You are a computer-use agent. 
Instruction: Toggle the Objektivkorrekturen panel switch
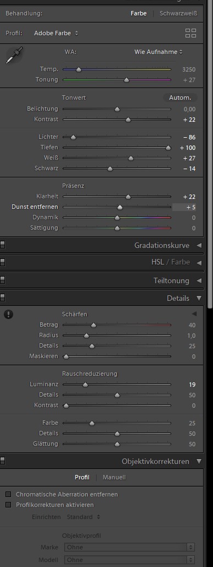tap(2, 461)
